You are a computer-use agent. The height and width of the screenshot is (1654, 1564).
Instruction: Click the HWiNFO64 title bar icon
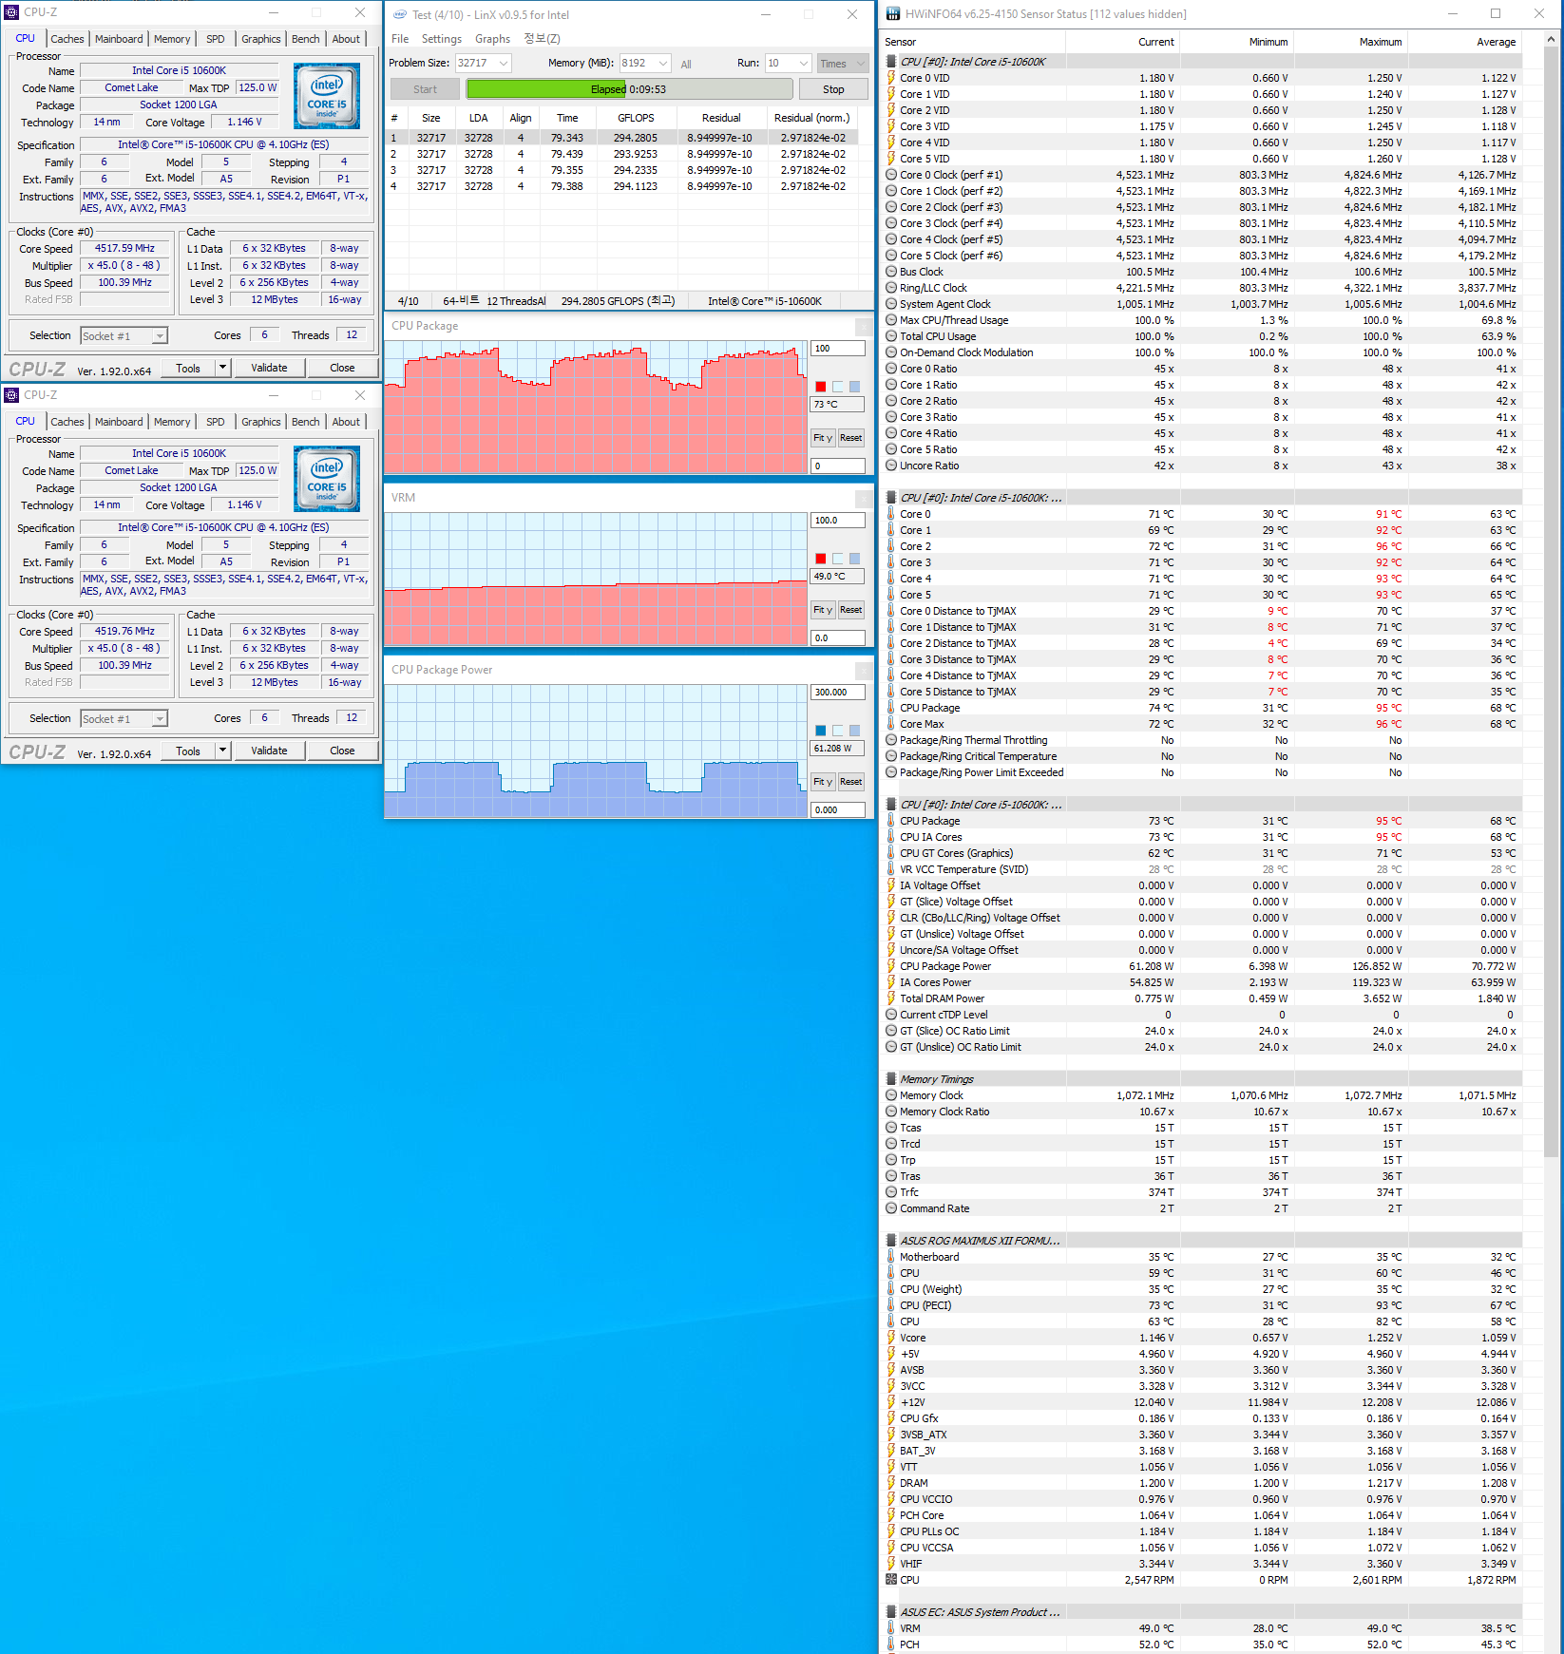click(892, 14)
